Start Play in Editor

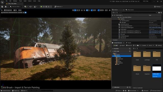pyautogui.click(x=41, y=7)
